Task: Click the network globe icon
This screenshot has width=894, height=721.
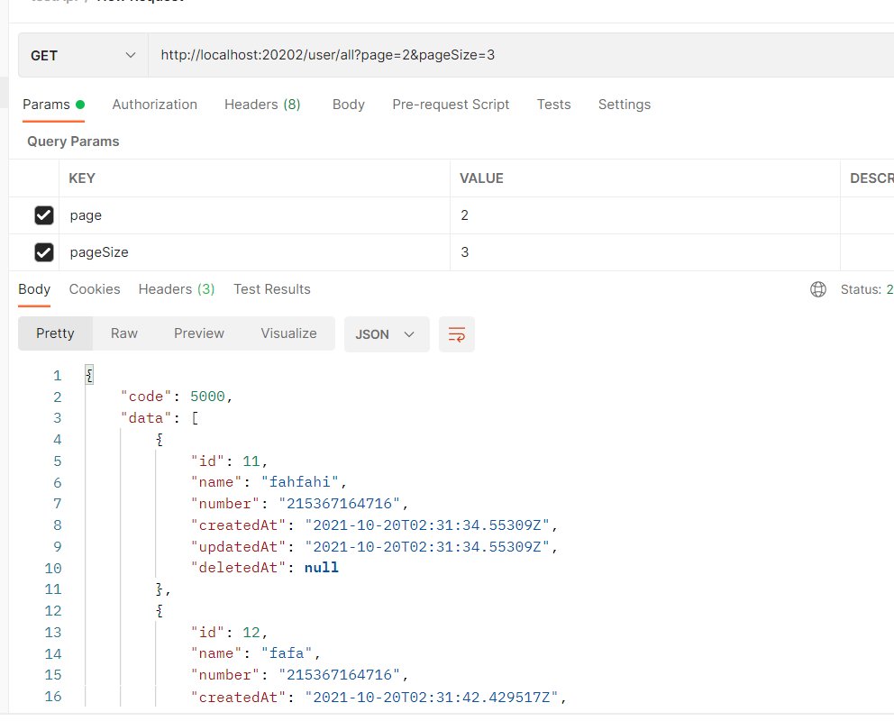Action: point(818,289)
